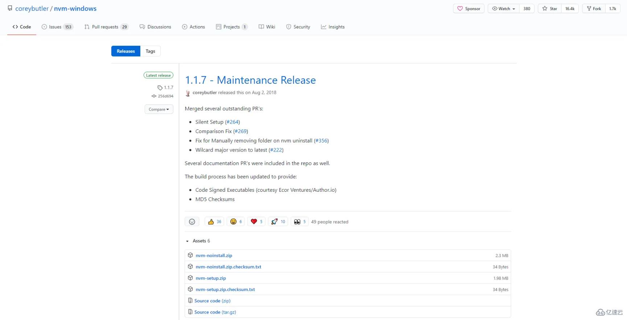Open the Issues tab

click(x=57, y=27)
